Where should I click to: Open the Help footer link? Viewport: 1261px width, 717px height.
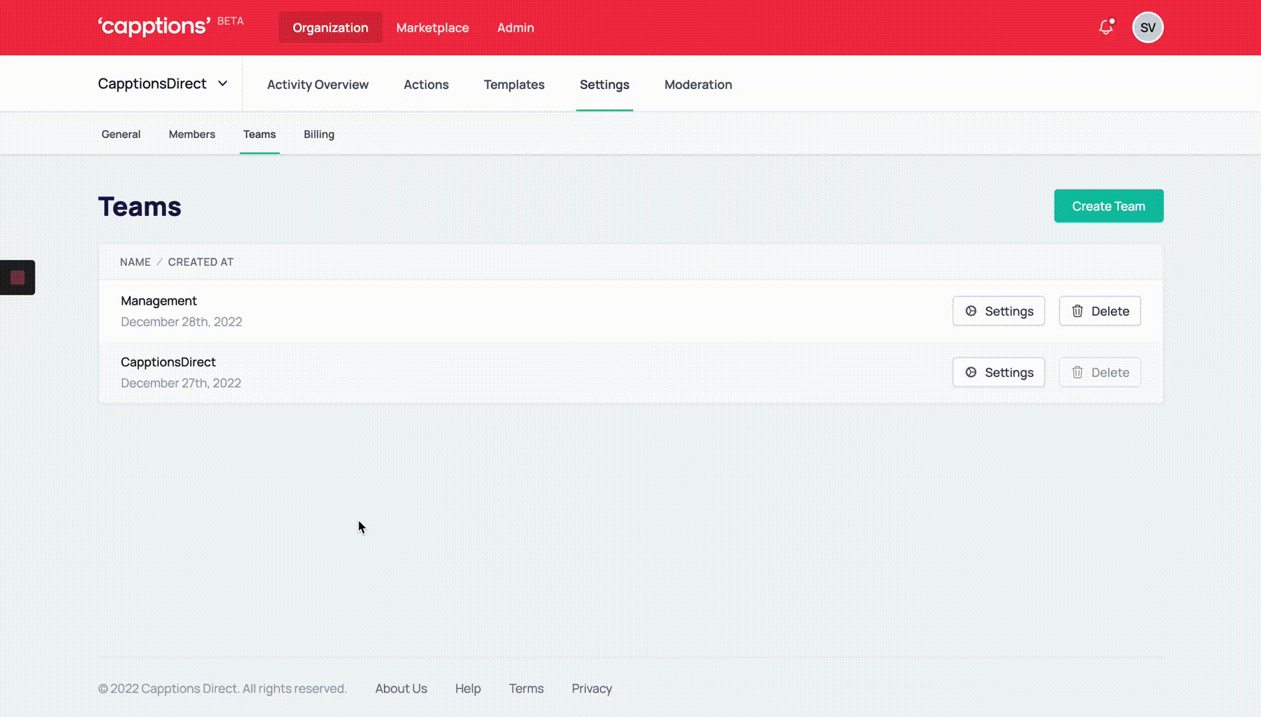coord(468,688)
